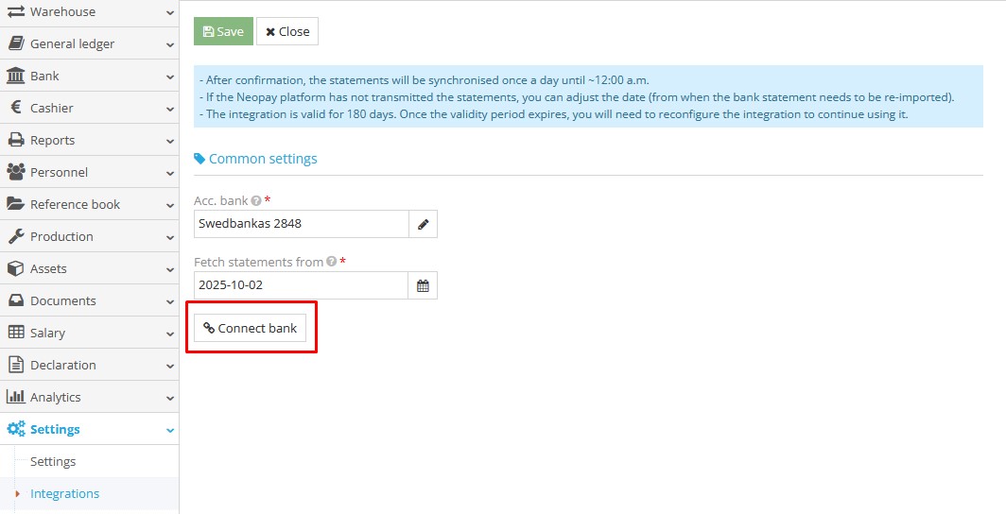Image resolution: width=1006 pixels, height=514 pixels.
Task: Expand the Analytics menu chevron
Action: (169, 398)
